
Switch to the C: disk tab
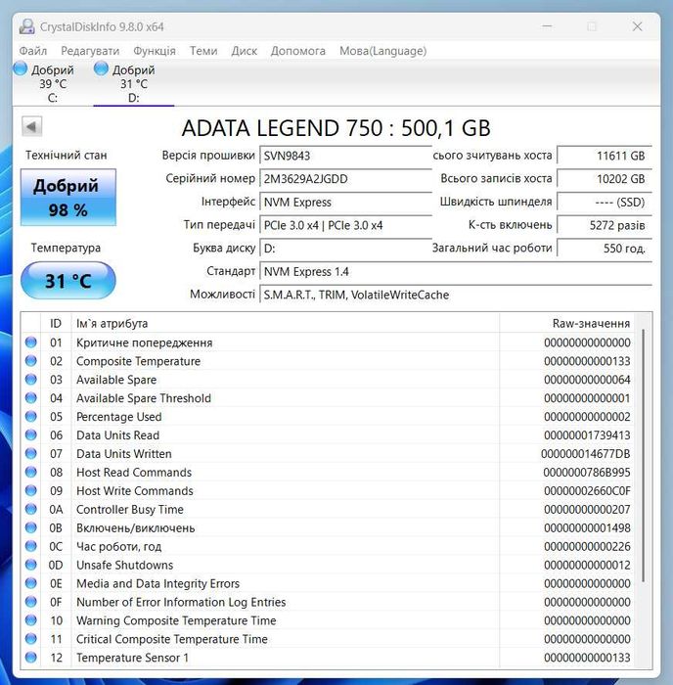(53, 83)
